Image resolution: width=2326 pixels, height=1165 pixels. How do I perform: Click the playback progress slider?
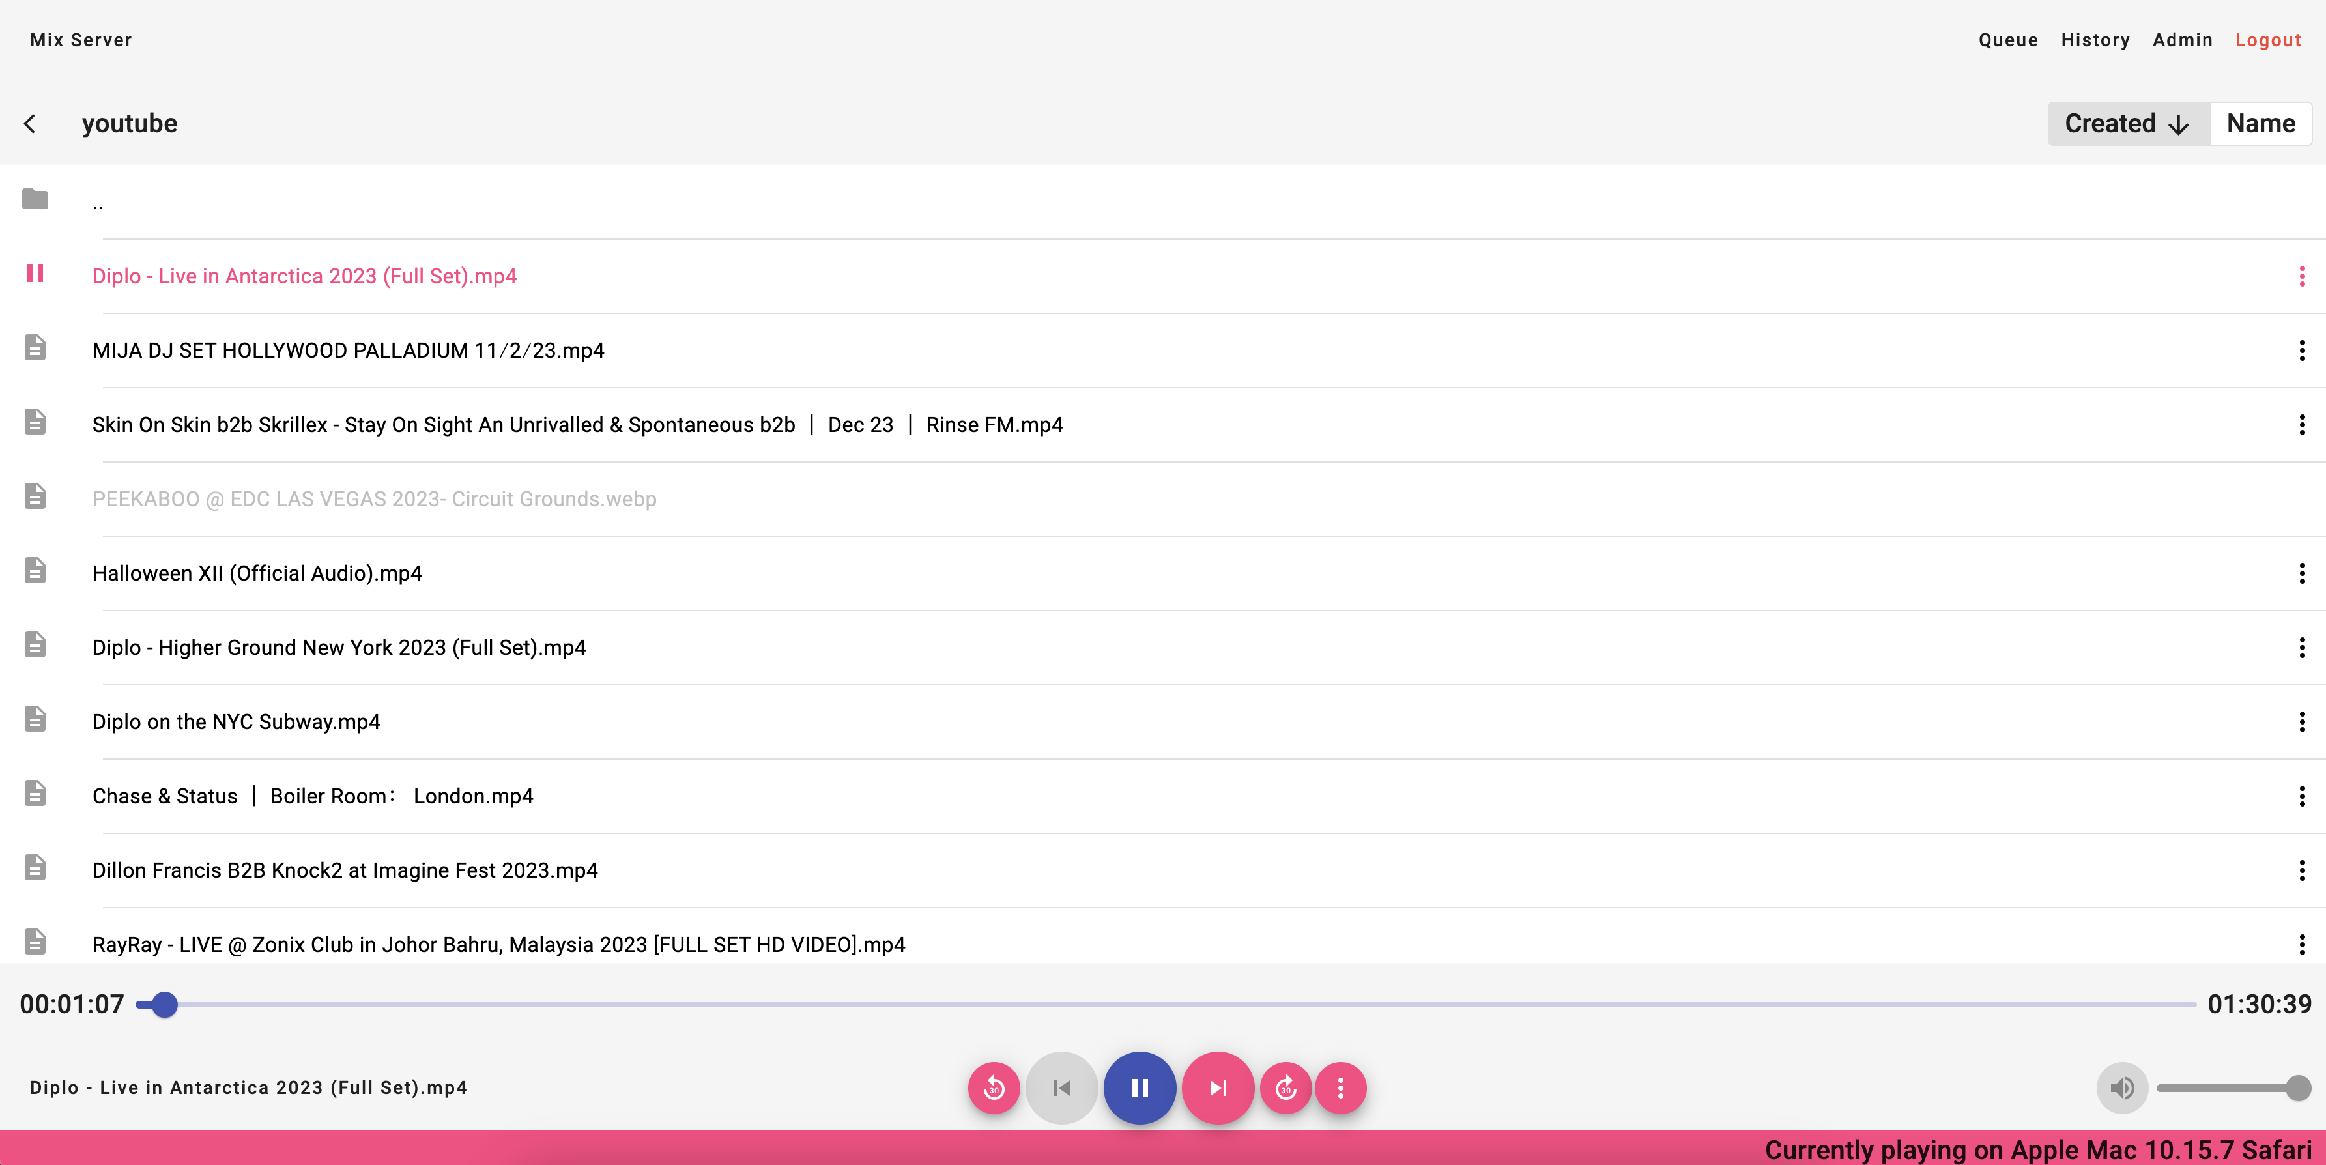(1165, 1004)
